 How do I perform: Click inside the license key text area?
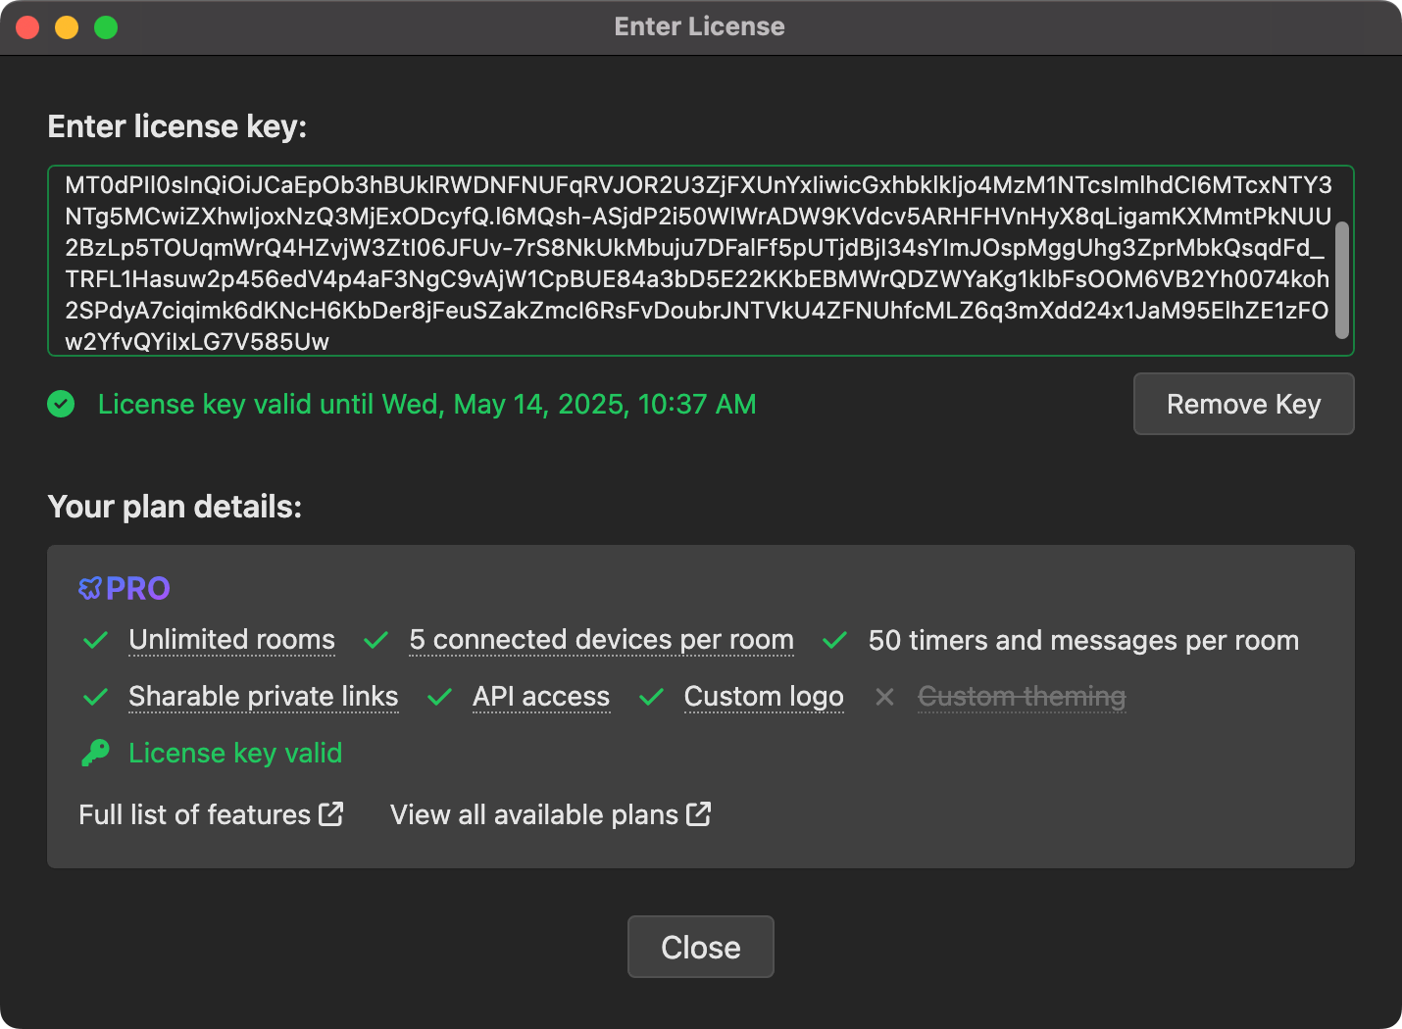click(700, 261)
